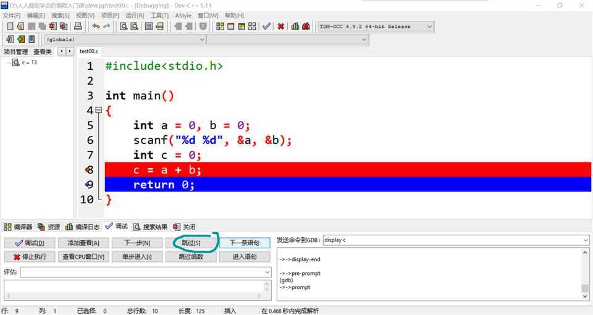Click the Close All files toolbar icon

(64, 26)
